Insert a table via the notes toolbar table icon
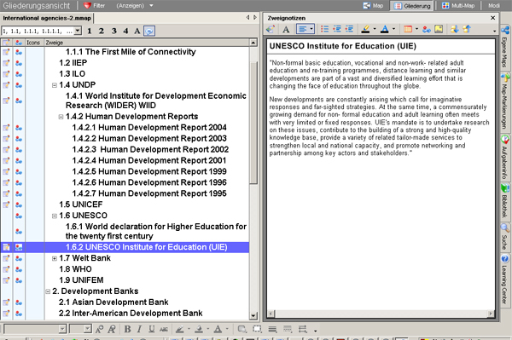Image resolution: width=512 pixels, height=340 pixels. click(x=408, y=29)
